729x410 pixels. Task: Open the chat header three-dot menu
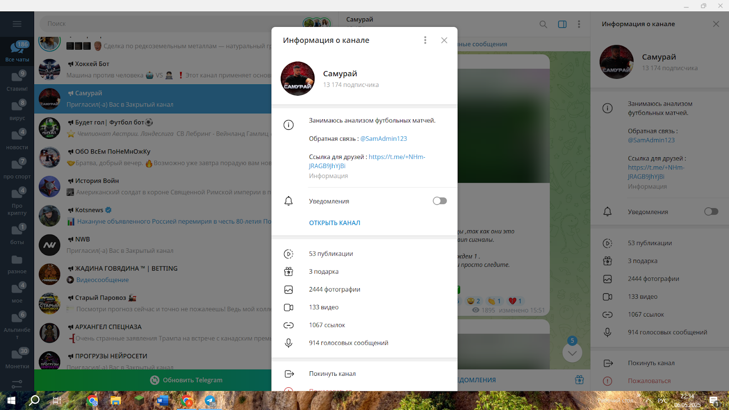pyautogui.click(x=579, y=24)
